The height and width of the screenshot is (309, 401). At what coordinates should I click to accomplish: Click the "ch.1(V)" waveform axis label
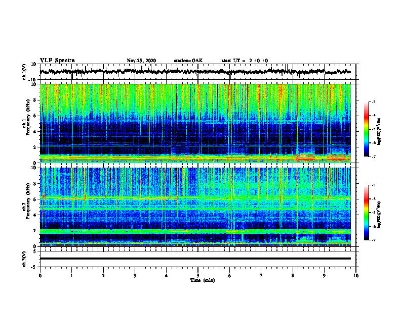(24, 72)
